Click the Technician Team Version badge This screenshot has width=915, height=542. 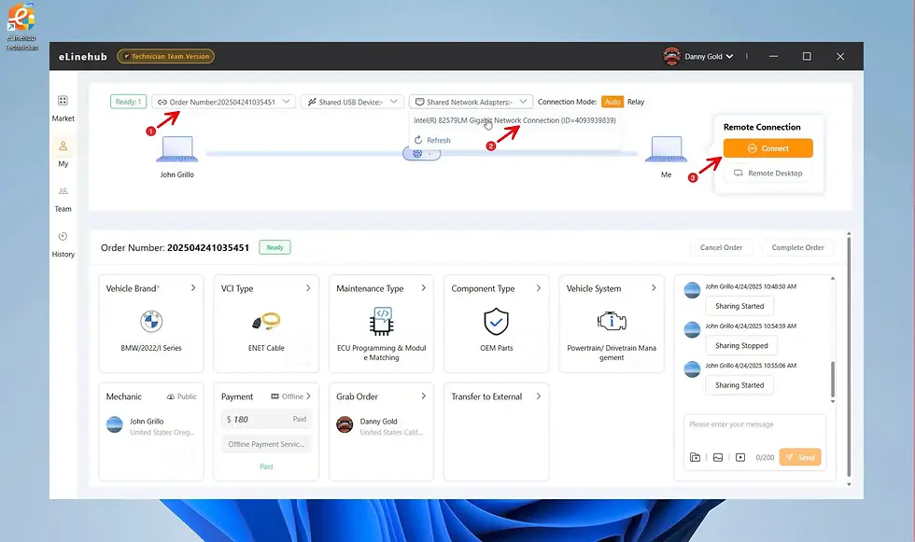coord(166,57)
